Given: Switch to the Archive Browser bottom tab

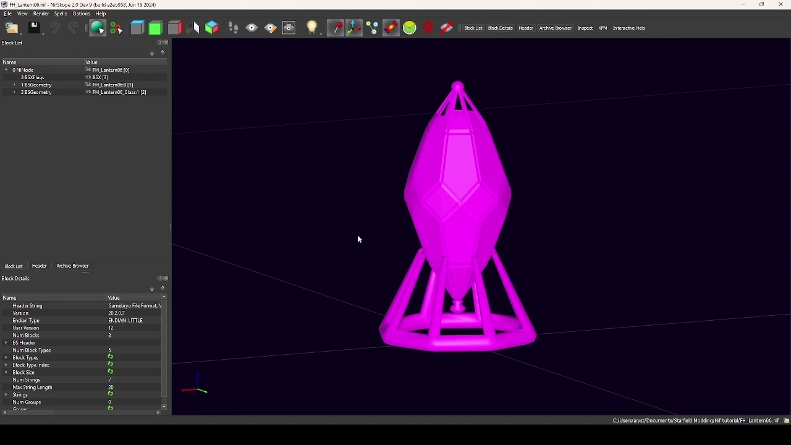Looking at the screenshot, I should [73, 266].
